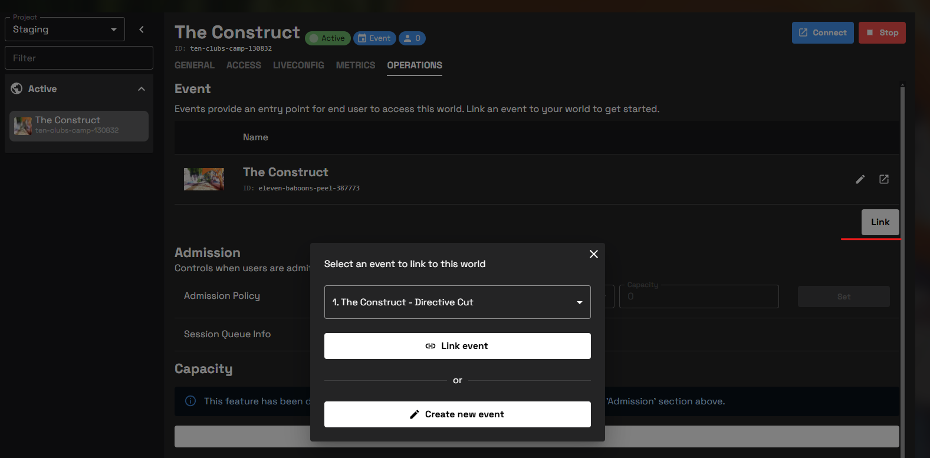Stop the world with the red Stop button

(x=882, y=33)
